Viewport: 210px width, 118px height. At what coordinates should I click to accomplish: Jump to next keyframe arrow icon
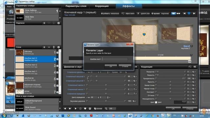pos(194,13)
